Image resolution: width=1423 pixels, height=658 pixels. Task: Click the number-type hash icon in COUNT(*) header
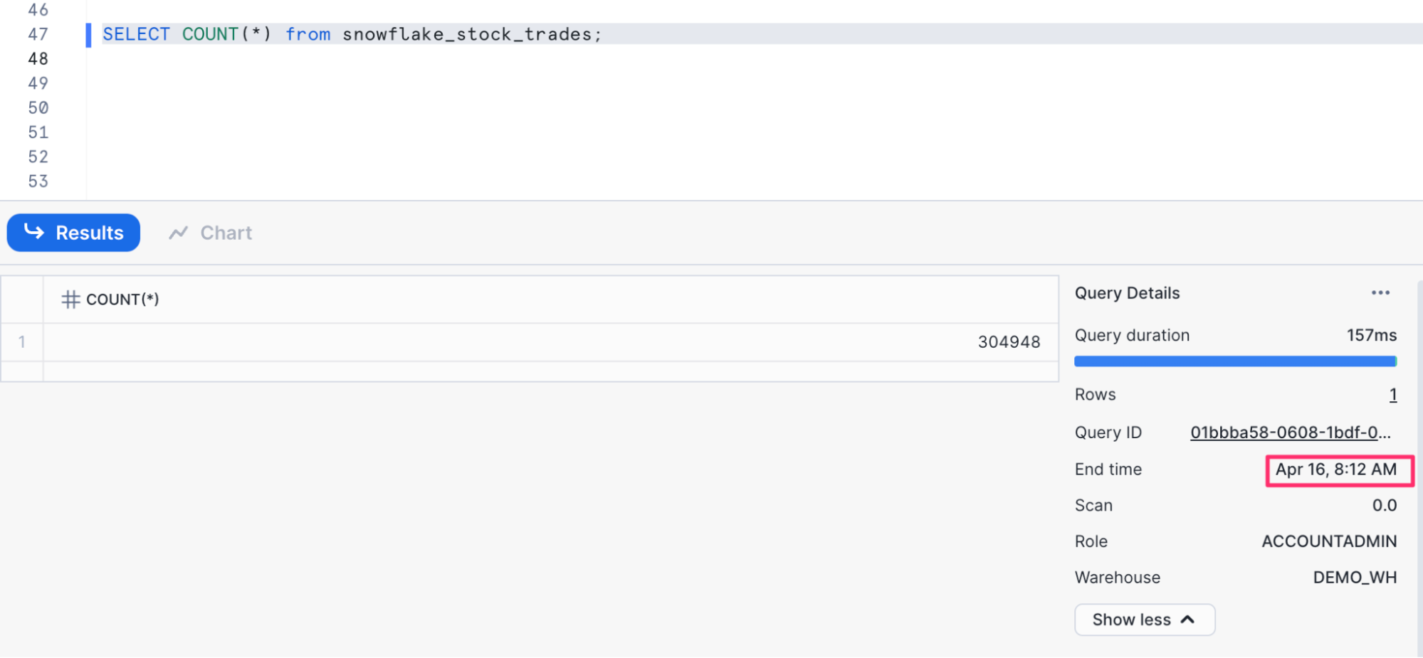pyautogui.click(x=70, y=299)
